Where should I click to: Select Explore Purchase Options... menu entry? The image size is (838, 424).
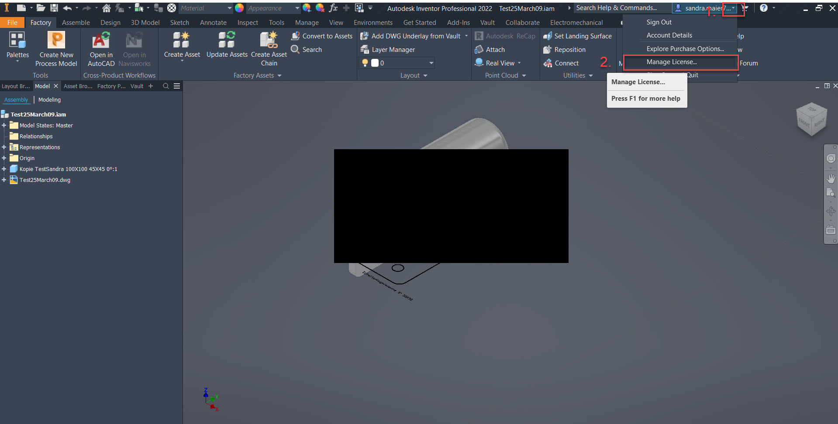pyautogui.click(x=685, y=49)
